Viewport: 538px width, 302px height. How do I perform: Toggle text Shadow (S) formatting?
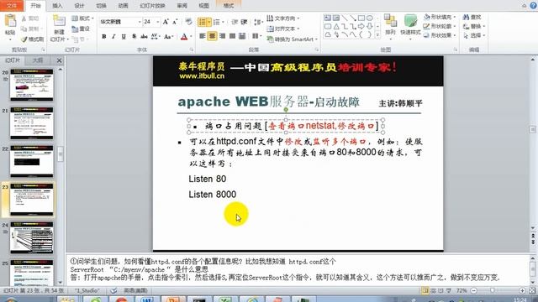click(134, 36)
